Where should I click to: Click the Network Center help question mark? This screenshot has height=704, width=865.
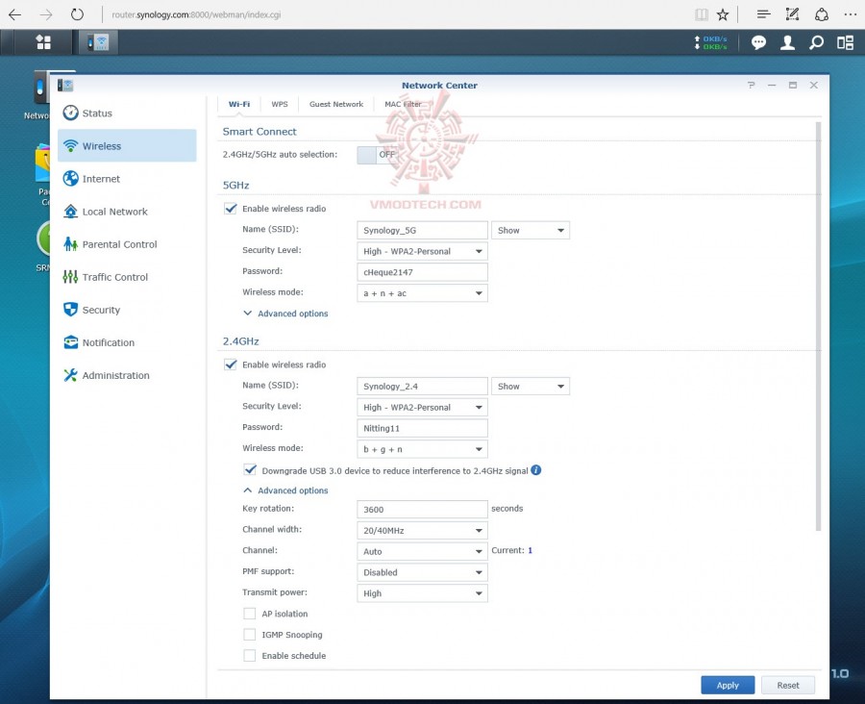tap(751, 85)
